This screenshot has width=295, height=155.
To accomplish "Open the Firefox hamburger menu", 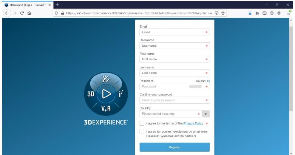I will [x=289, y=13].
